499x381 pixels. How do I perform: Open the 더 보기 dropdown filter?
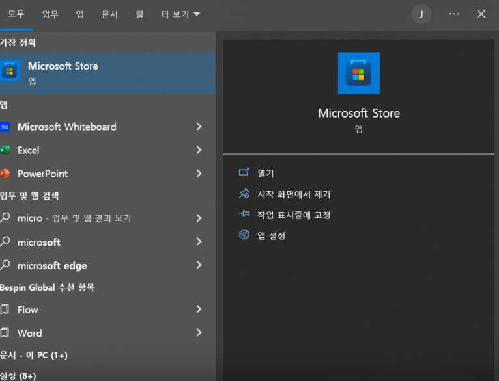[x=180, y=14]
